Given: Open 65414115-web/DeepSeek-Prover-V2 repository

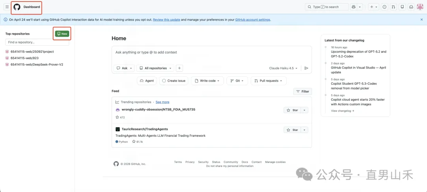Looking at the screenshot, I should pos(37,65).
